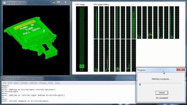
Task: Open the Edit menu
Action: (10, 83)
